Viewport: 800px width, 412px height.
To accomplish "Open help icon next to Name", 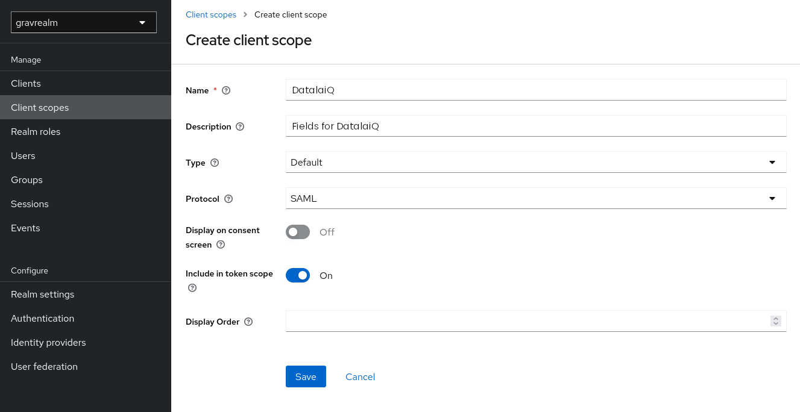I will (x=226, y=90).
